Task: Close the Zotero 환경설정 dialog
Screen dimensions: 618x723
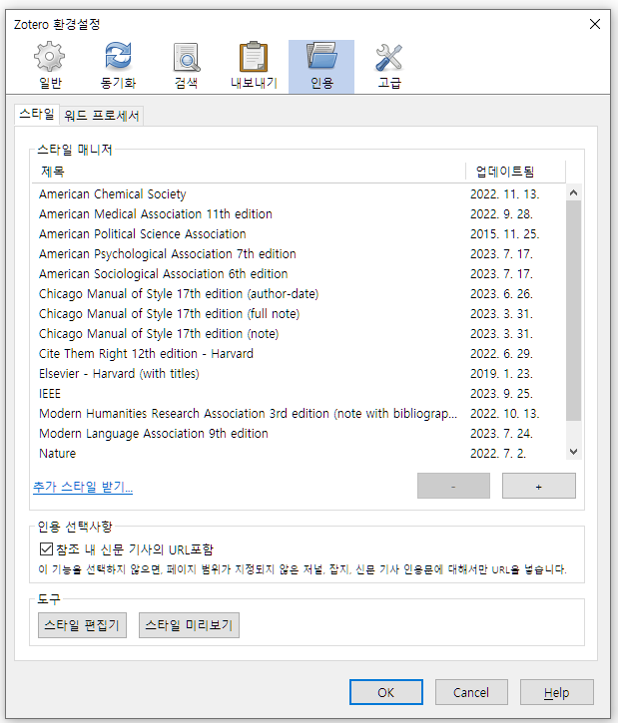Action: point(595,24)
